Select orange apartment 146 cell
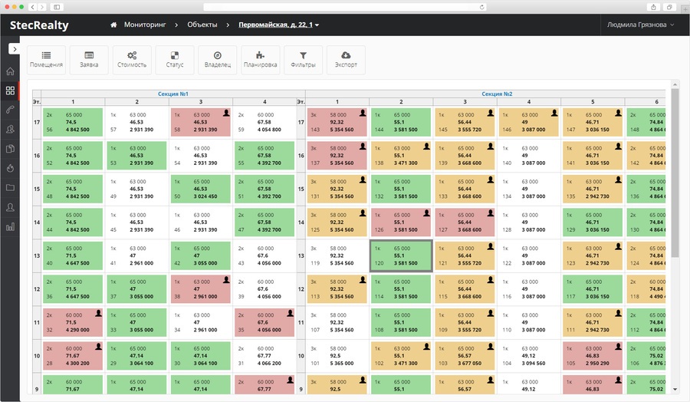 click(528, 122)
